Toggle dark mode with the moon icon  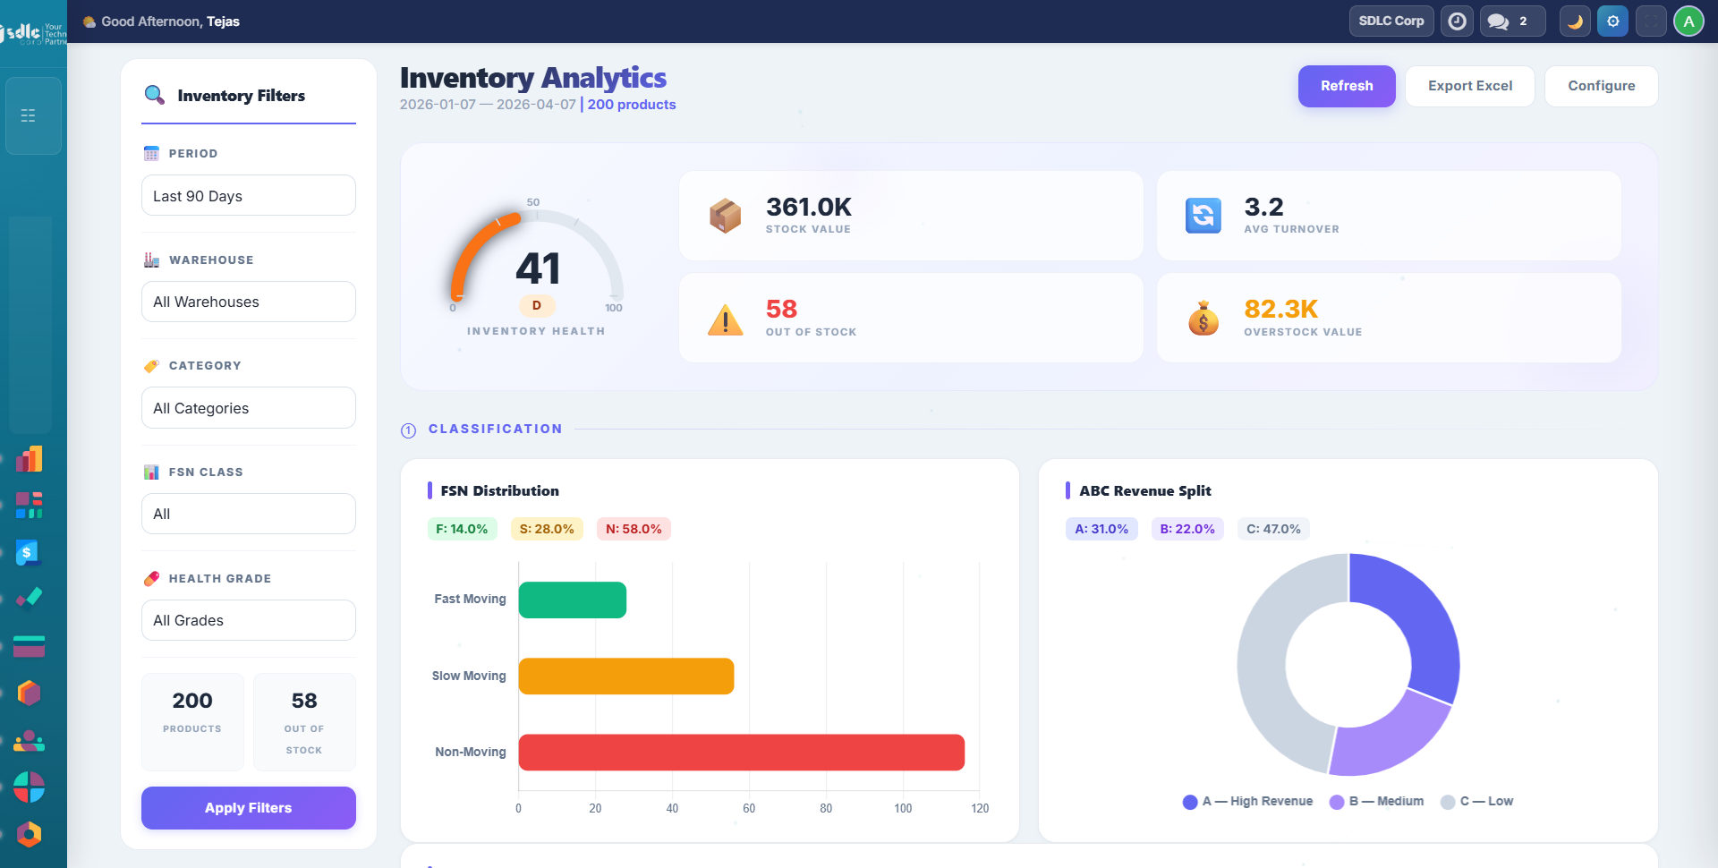tap(1575, 21)
